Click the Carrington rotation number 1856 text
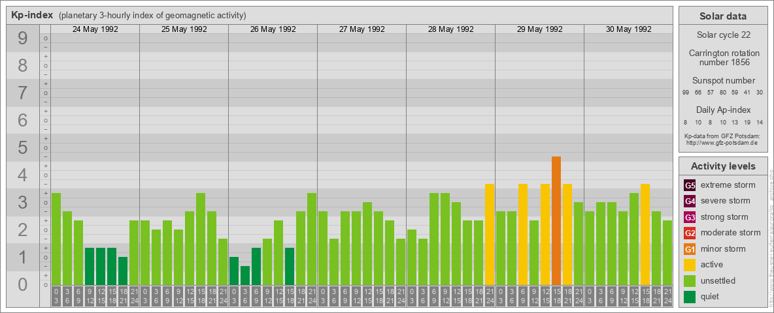 point(723,58)
